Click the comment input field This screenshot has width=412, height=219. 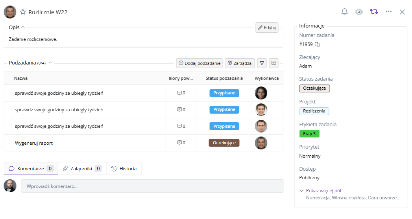pyautogui.click(x=152, y=186)
